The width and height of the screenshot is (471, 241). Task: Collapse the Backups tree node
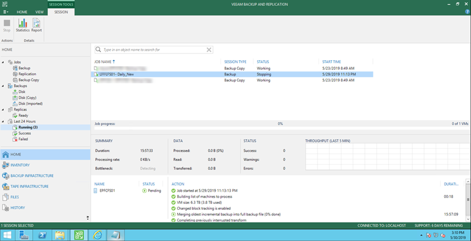pyautogui.click(x=3, y=86)
